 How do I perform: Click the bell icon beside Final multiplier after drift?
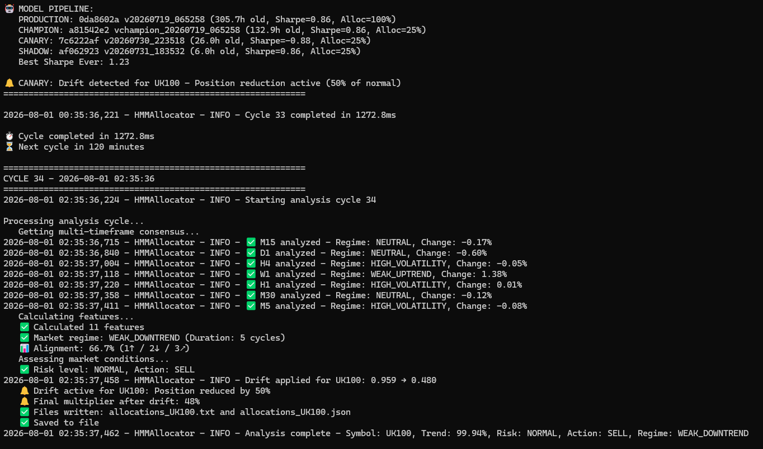[24, 402]
